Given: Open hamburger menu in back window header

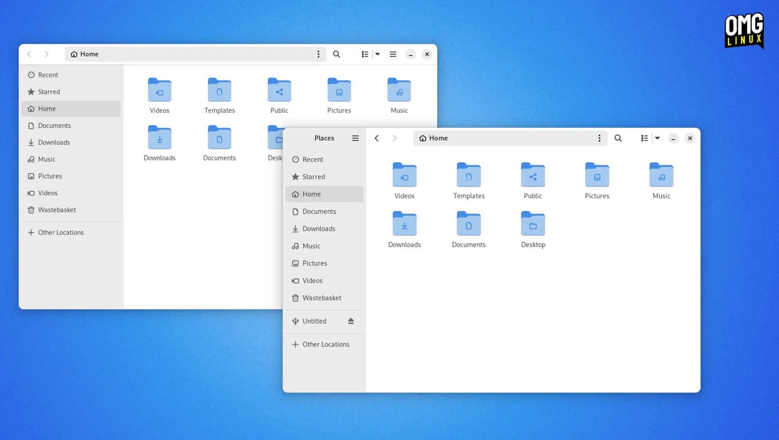Looking at the screenshot, I should [393, 54].
